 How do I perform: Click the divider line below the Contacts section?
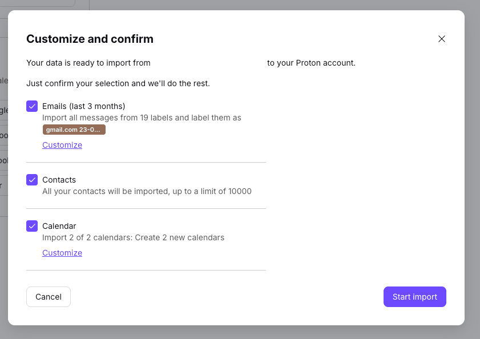(x=146, y=208)
